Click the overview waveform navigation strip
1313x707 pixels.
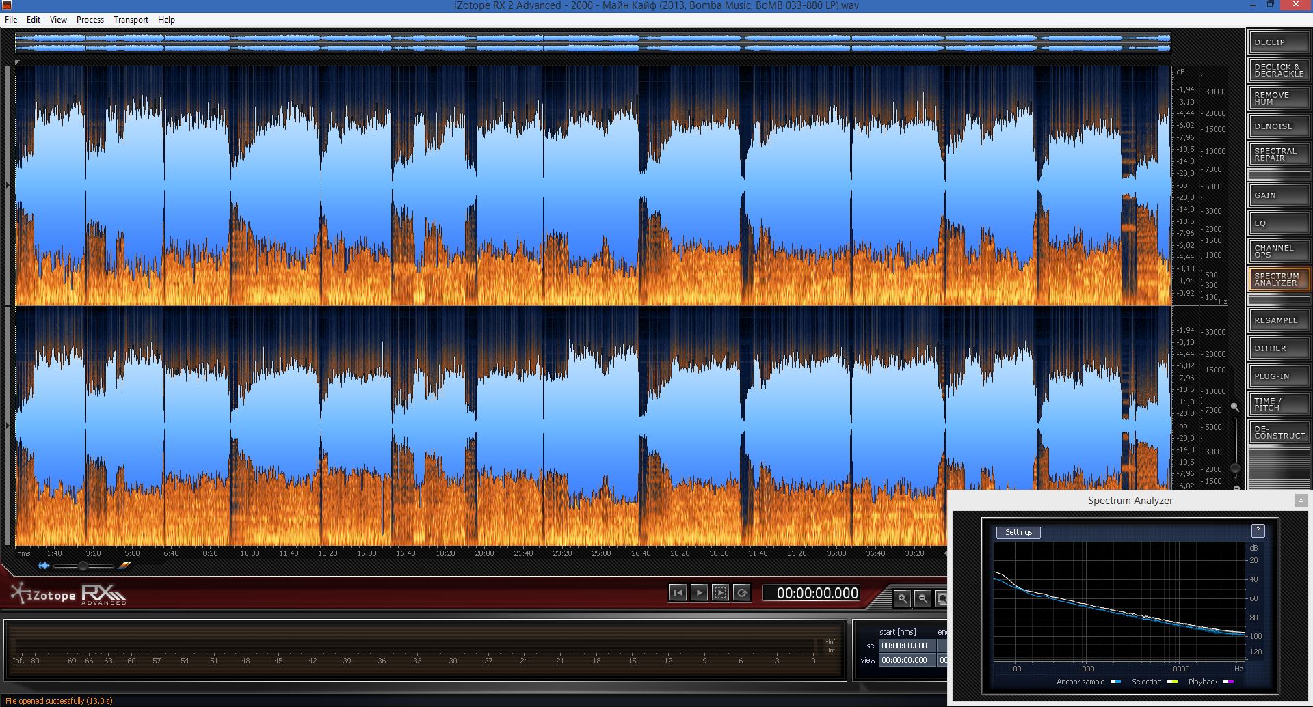coord(593,43)
